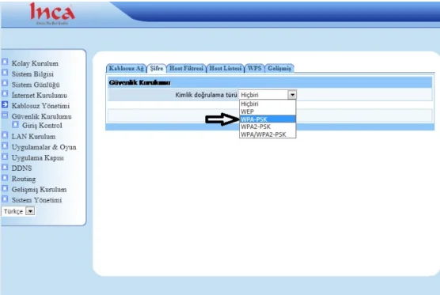
Task: Click the square icon beside LAN Kurulum
Action: [x=5, y=135]
